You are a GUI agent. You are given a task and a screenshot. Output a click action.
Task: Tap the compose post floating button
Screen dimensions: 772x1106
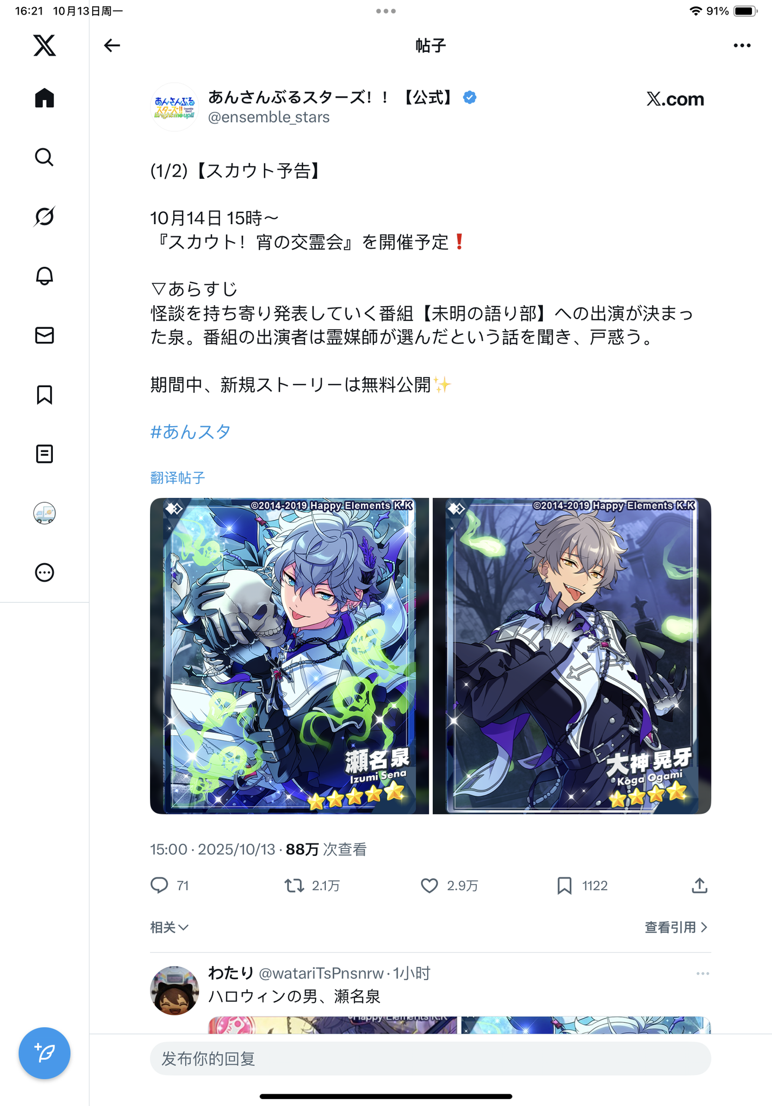click(x=44, y=1053)
